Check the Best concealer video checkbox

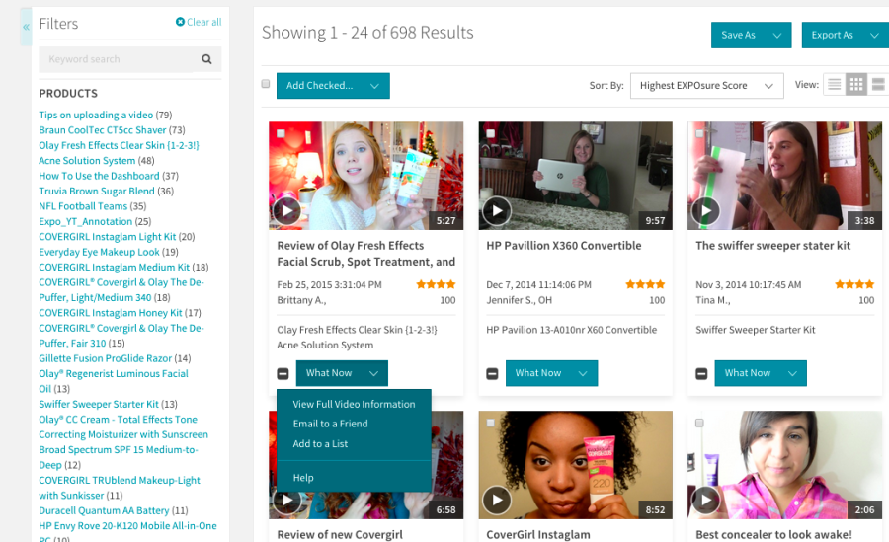pos(699,423)
